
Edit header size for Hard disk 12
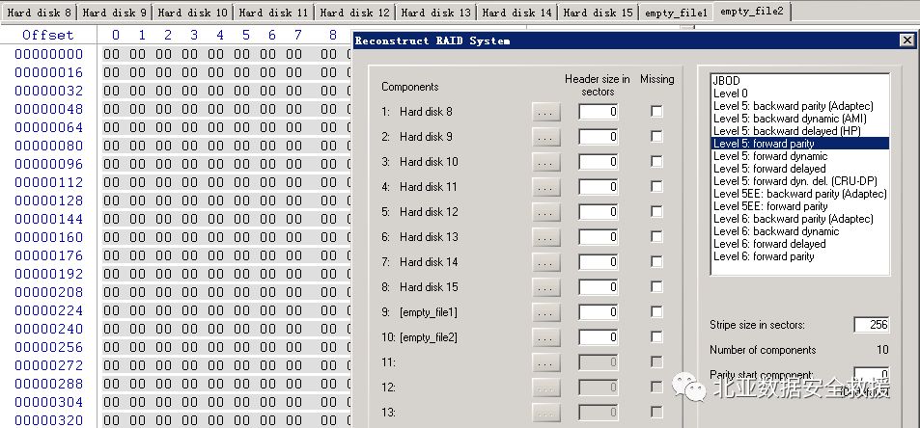point(598,212)
